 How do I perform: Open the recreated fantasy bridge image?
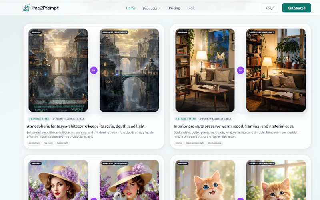point(129,70)
